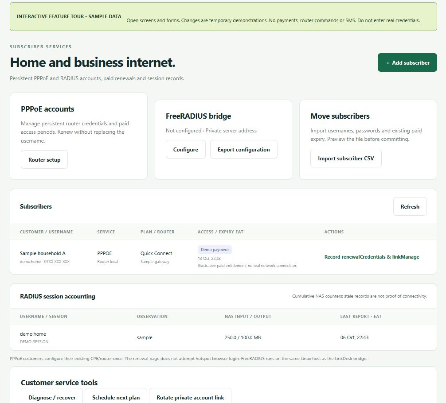
Task: Click the Demo payment badge
Action: click(215, 249)
